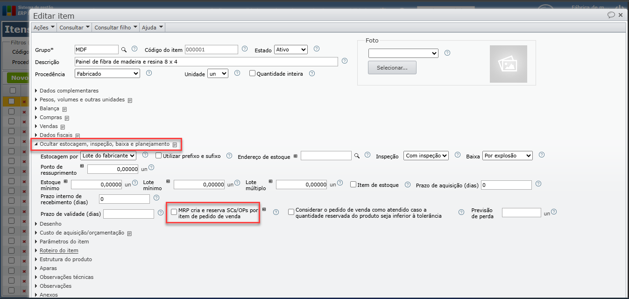
Task: Click the Endereço de estoque input field
Action: click(x=326, y=156)
